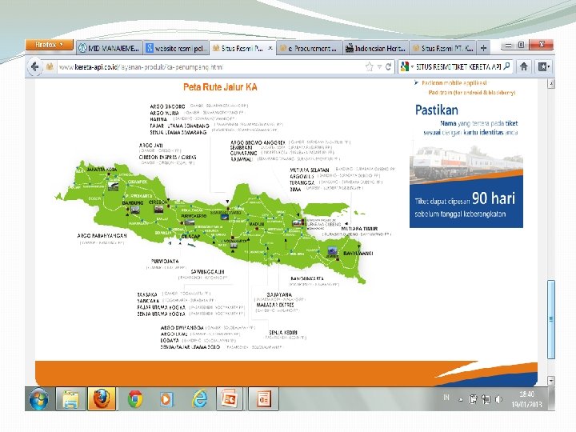
Task: Click the MUTIARA SELATAN route label
Action: pyautogui.click(x=310, y=170)
